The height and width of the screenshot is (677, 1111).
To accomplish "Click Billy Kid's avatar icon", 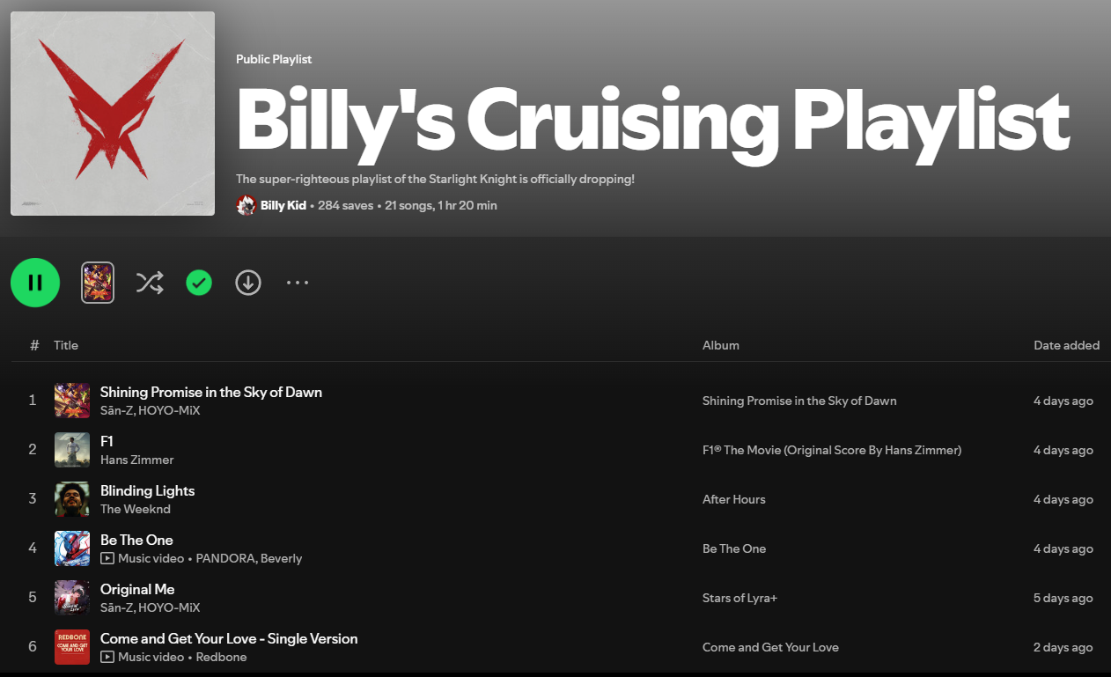I will click(246, 205).
